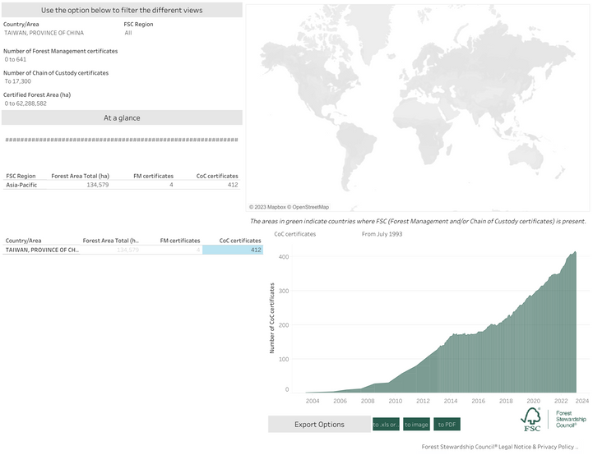Click the At a glance section header
This screenshot has height=455, width=593.
[x=122, y=117]
